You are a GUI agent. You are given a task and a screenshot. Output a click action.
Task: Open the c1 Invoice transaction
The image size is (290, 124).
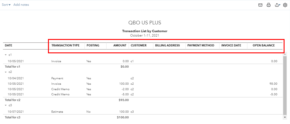[56, 61]
